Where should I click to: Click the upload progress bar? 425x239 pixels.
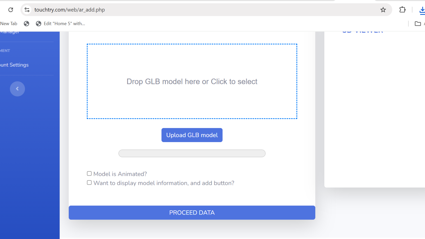click(x=192, y=153)
